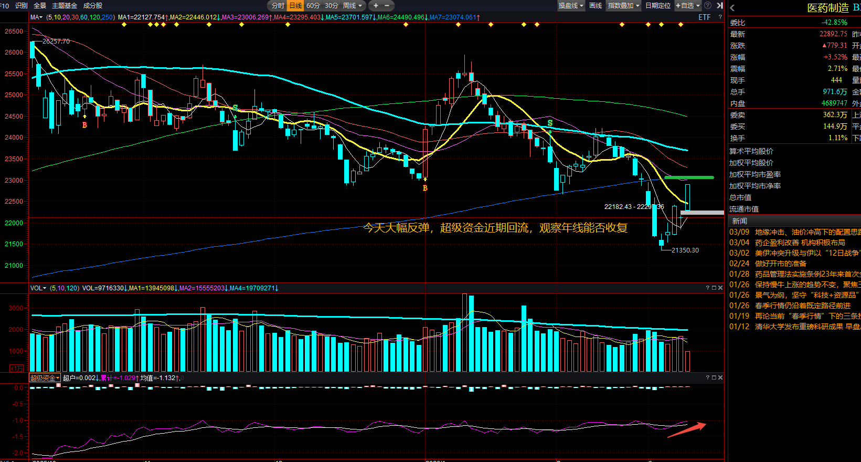Click the green horizontal resistance line marker
Viewport: 861px width, 462px height.
[689, 177]
